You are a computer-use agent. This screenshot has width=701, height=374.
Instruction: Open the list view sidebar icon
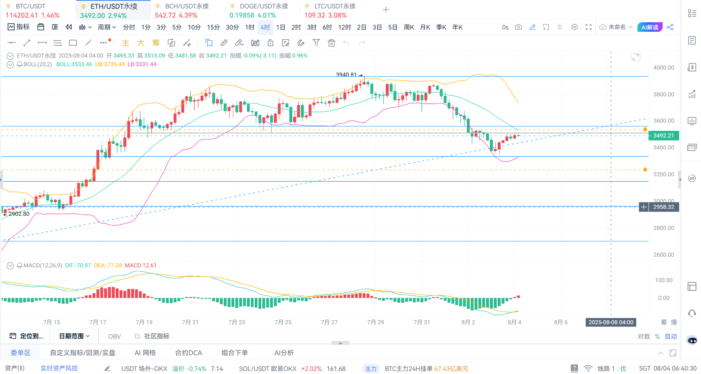point(692,13)
